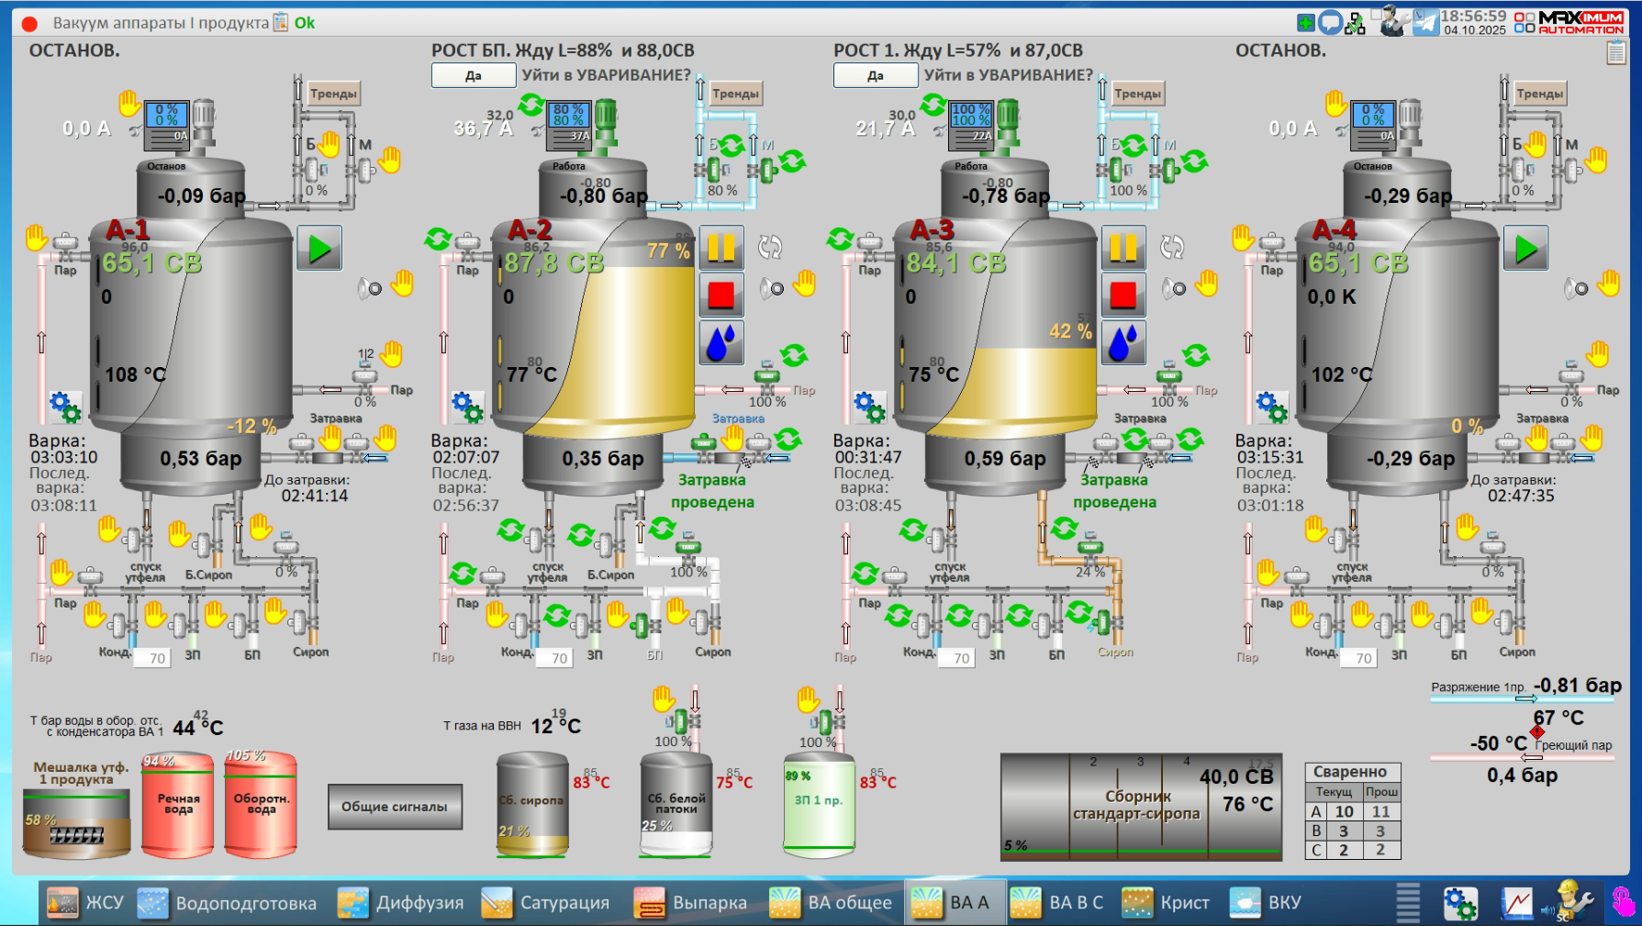Switch to the Диффузия tab
Viewport: 1642px width, 926px height.
400,903
